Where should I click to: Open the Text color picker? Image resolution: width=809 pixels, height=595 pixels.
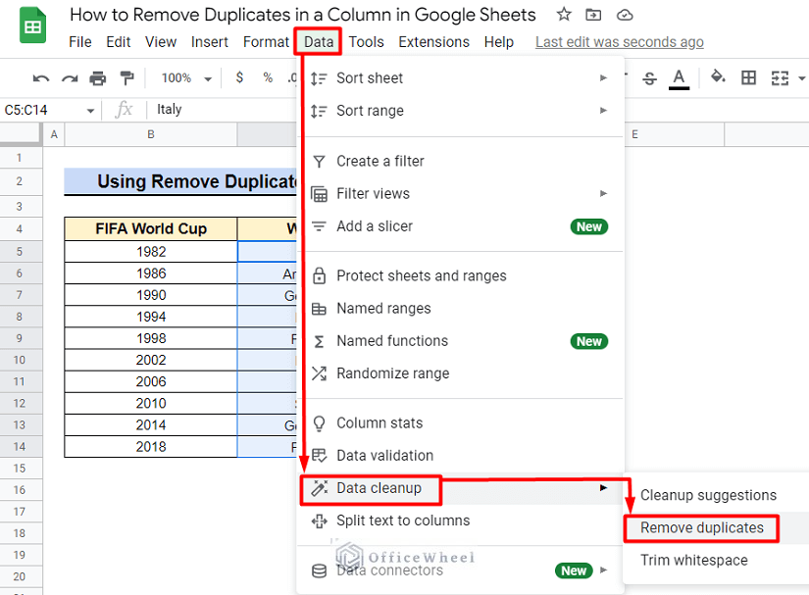pos(678,77)
